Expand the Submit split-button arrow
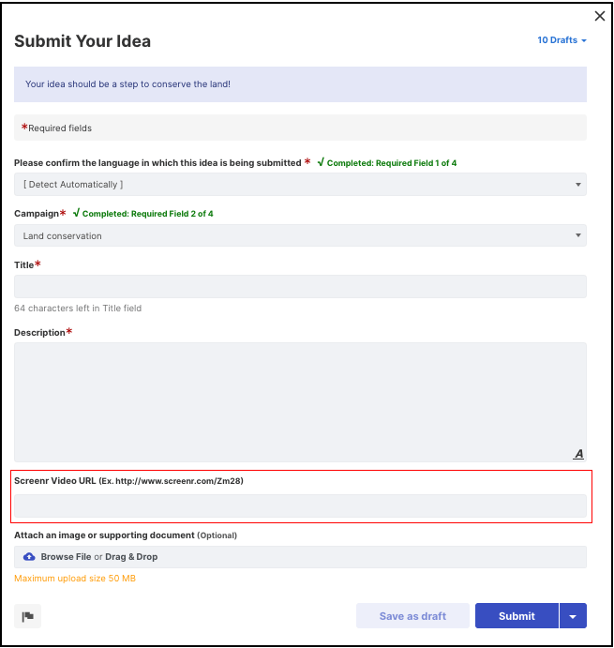 (573, 616)
